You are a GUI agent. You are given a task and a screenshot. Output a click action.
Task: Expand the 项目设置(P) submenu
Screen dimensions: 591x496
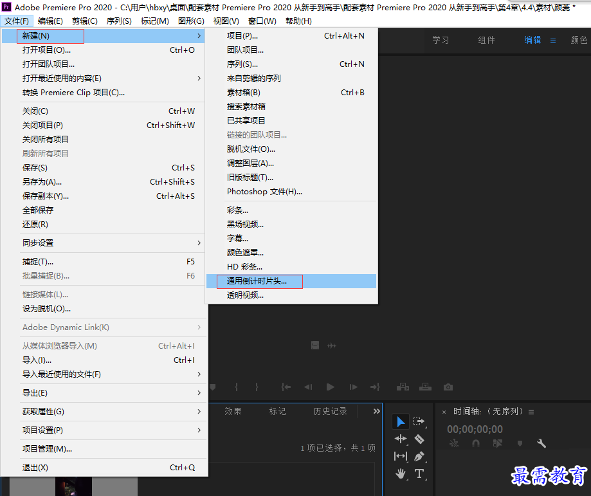pos(104,430)
